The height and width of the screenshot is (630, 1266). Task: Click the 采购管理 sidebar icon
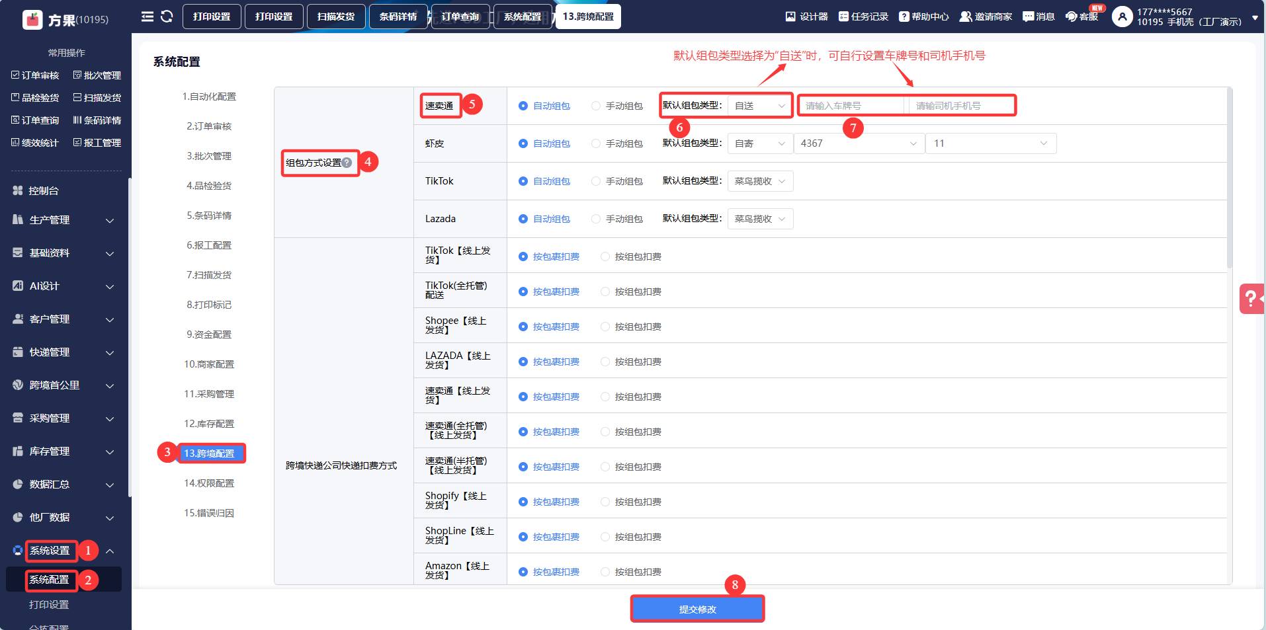pyautogui.click(x=18, y=418)
